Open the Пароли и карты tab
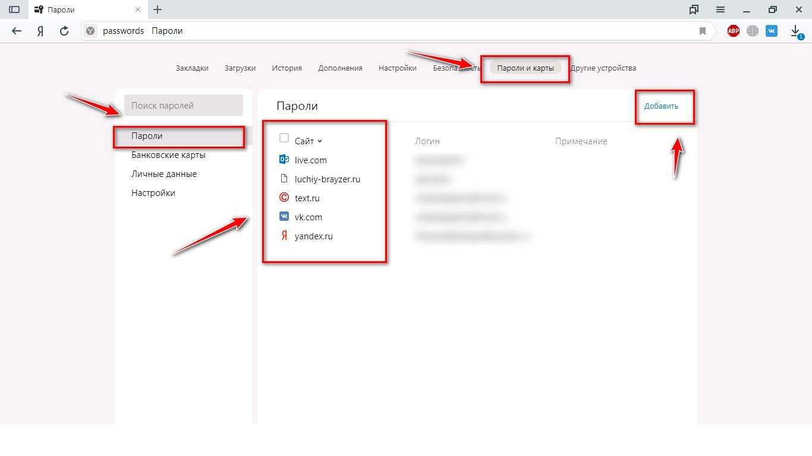 [x=525, y=68]
